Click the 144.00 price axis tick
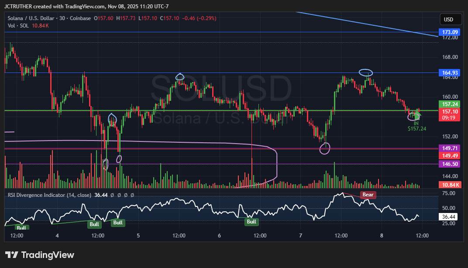The height and width of the screenshot is (268, 468). (x=450, y=176)
